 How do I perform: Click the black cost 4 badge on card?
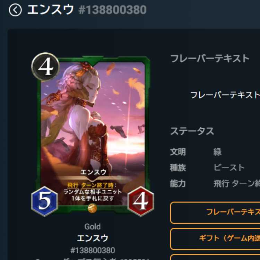pos(45,67)
